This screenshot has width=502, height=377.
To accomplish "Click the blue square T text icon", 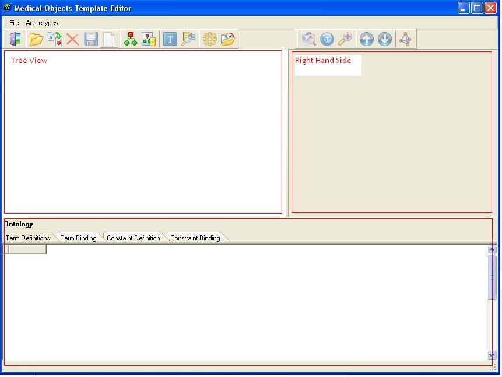I will point(170,39).
